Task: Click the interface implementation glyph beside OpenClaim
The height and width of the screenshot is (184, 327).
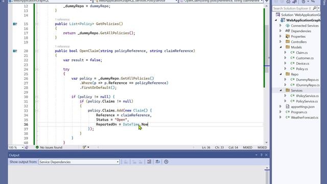Action: (x=15, y=51)
